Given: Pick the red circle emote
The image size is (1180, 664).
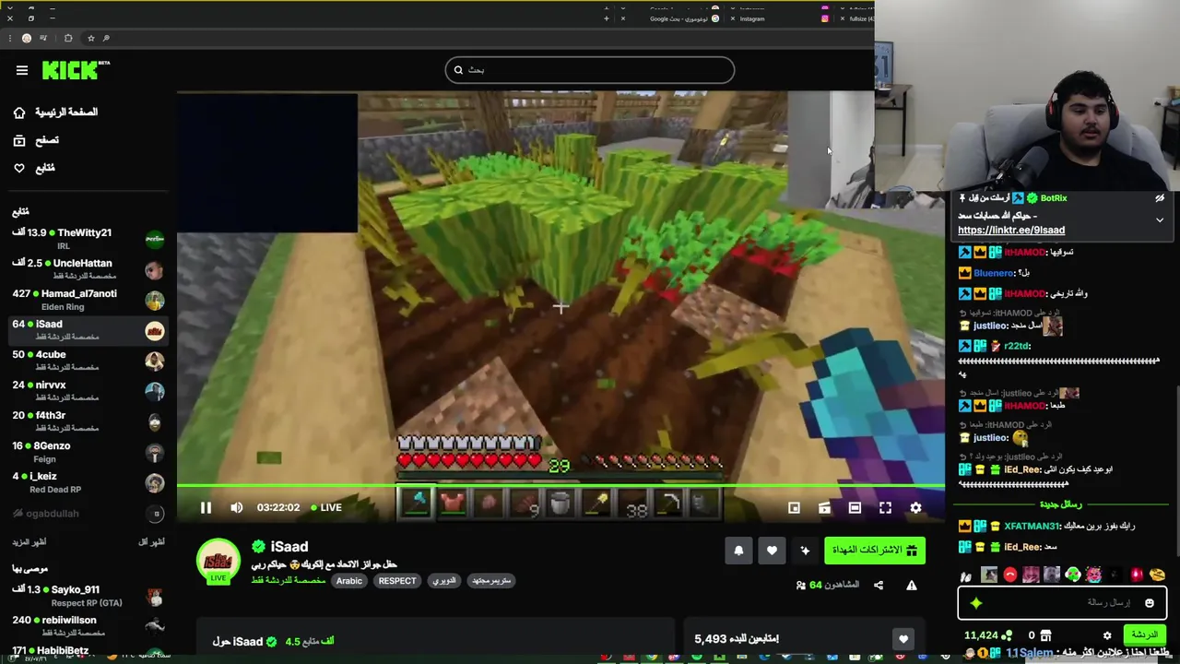Looking at the screenshot, I should (x=1009, y=575).
